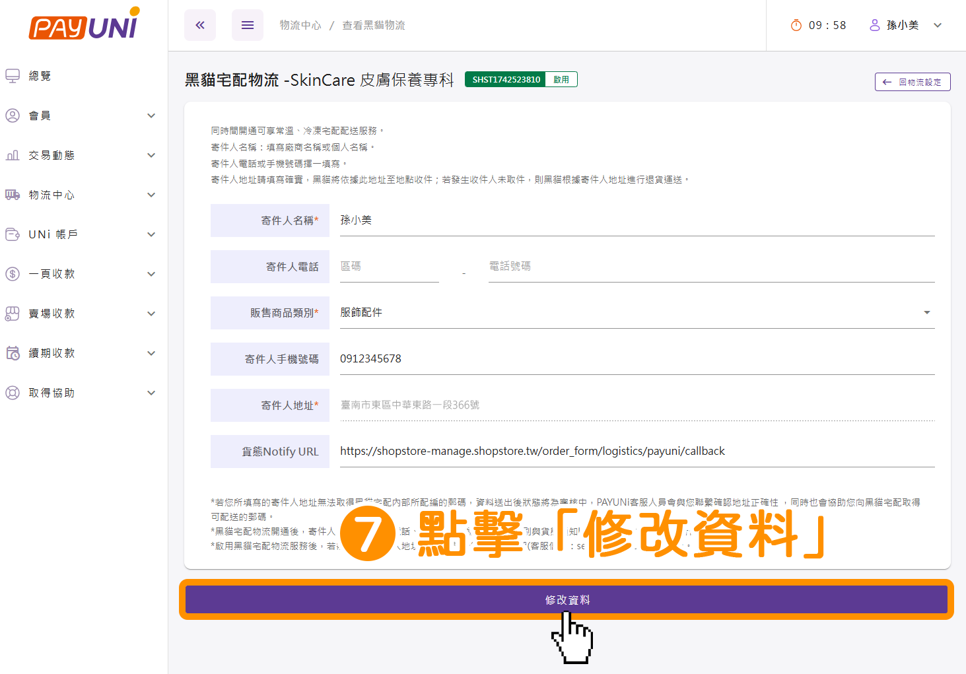Click the 啟用 status badge

(561, 79)
